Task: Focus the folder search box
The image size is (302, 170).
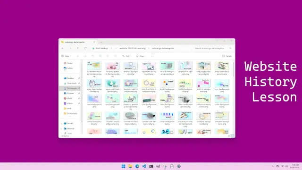Action: tap(213, 48)
